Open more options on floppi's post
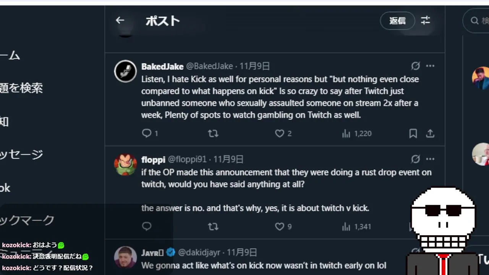Image resolution: width=489 pixels, height=275 pixels. point(430,159)
